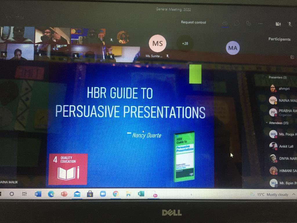Select the MS avatar of Ms. Sunita

point(157,44)
